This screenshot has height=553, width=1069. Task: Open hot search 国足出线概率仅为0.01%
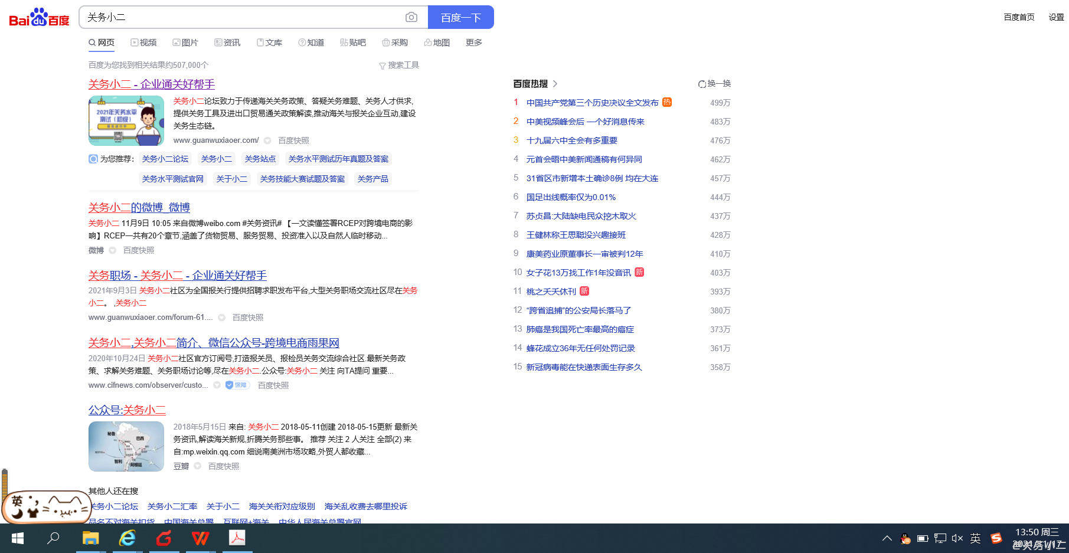pyautogui.click(x=571, y=197)
